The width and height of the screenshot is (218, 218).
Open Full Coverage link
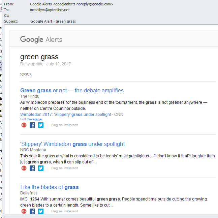(x=31, y=119)
